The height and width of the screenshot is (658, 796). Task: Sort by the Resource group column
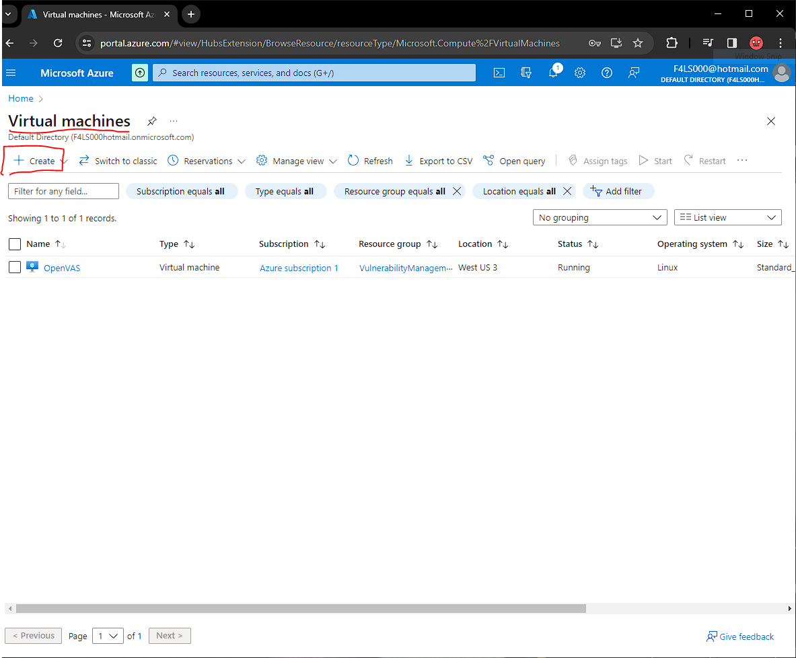pos(398,244)
